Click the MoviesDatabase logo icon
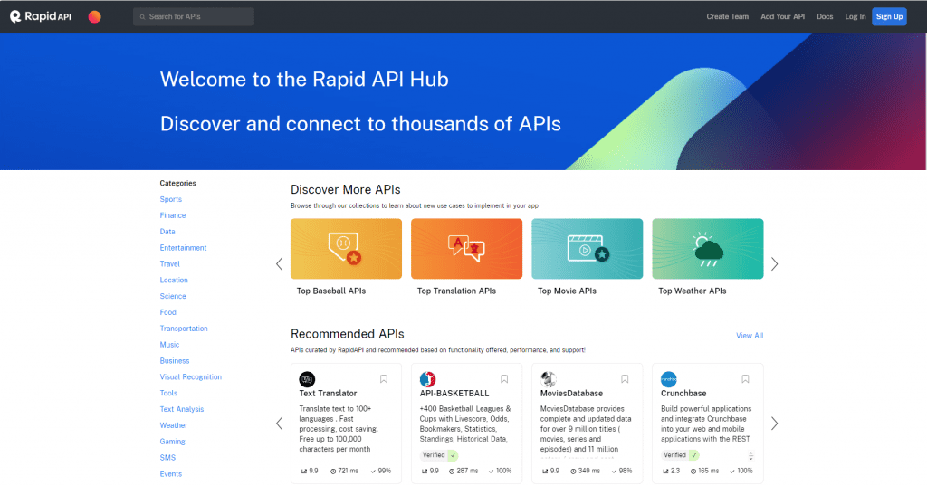Image resolution: width=927 pixels, height=486 pixels. [x=548, y=379]
